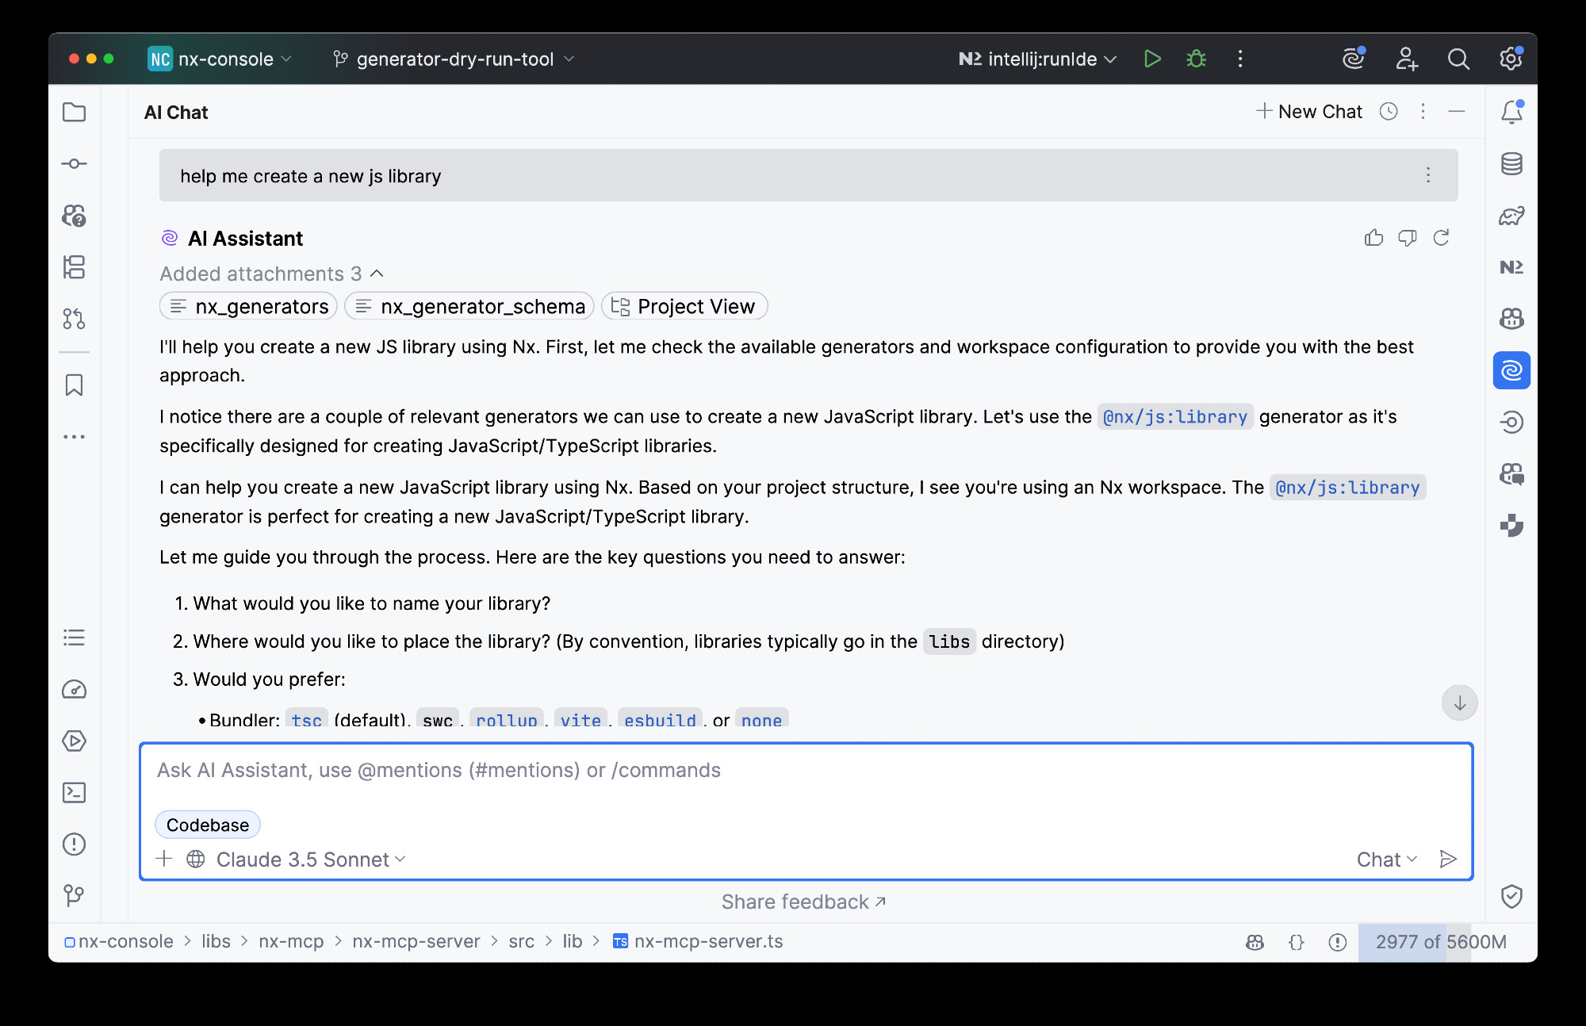Add attachment with plus icon in input
Viewport: 1586px width, 1026px height.
(164, 859)
